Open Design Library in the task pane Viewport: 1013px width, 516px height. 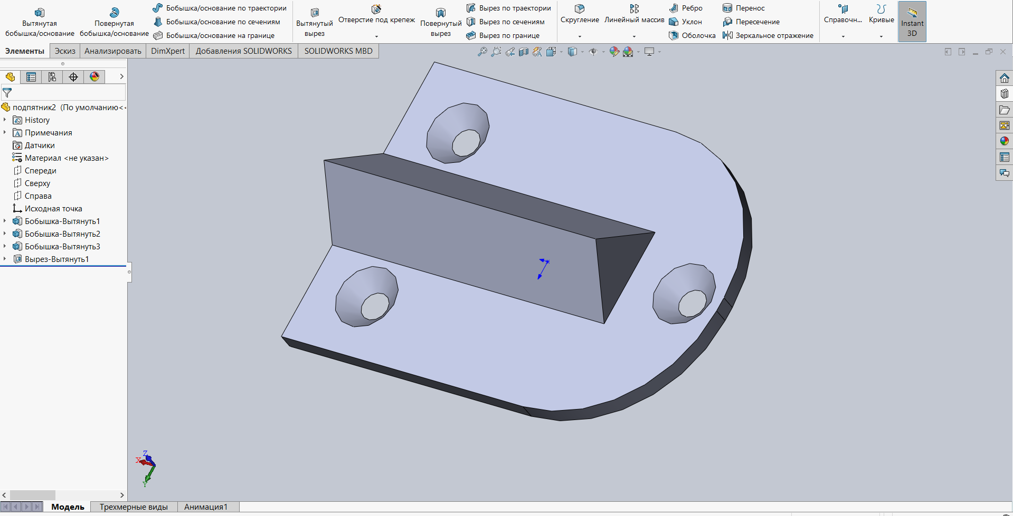pos(1004,94)
